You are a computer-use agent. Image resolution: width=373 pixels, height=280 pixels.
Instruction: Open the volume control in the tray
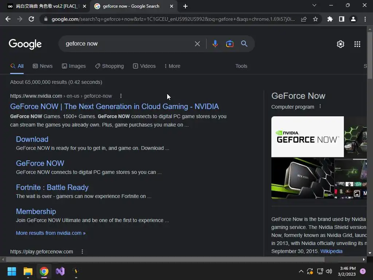(329, 271)
